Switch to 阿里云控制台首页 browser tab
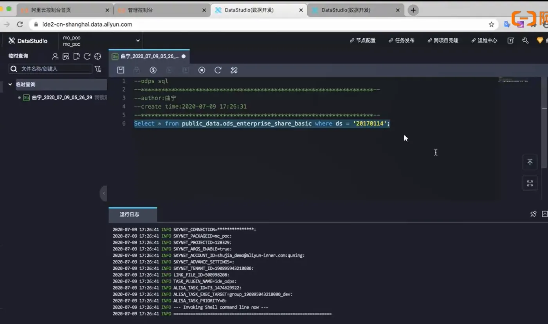This screenshot has height=324, width=548. (x=65, y=10)
